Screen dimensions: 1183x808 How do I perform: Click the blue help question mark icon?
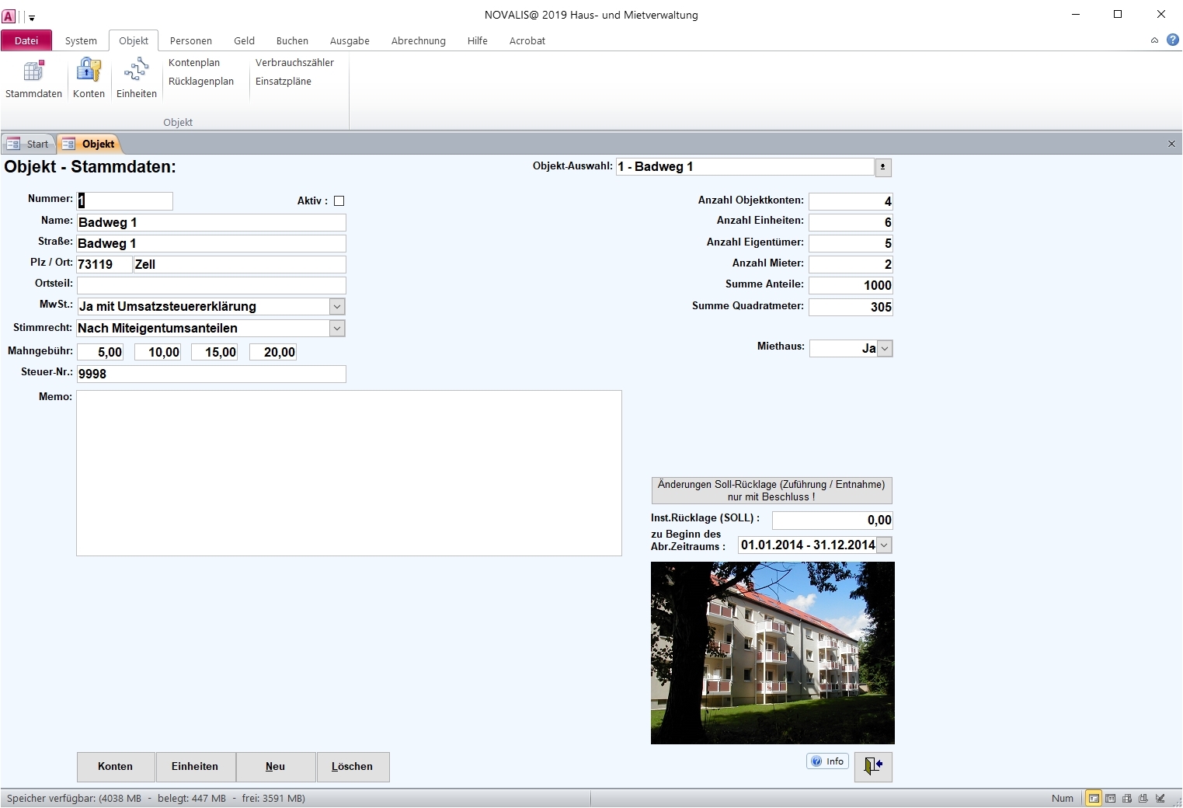click(1172, 40)
